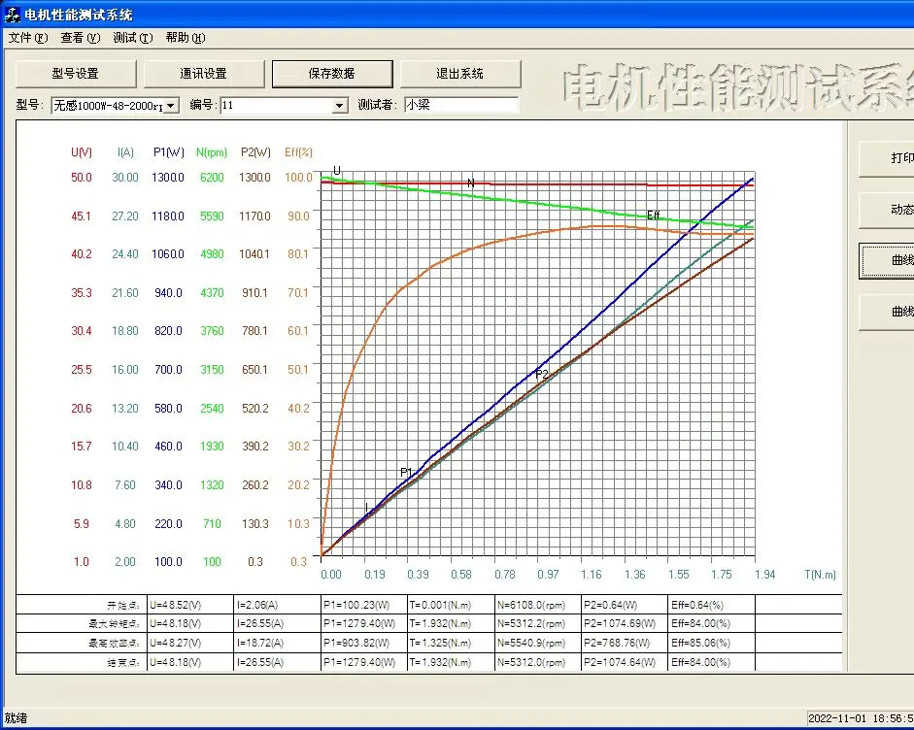Viewport: 914px width, 730px height.
Task: Click the 'U' curve label on chart
Action: pyautogui.click(x=336, y=171)
